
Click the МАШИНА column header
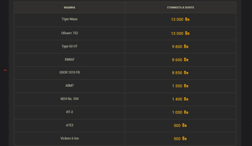point(70,8)
